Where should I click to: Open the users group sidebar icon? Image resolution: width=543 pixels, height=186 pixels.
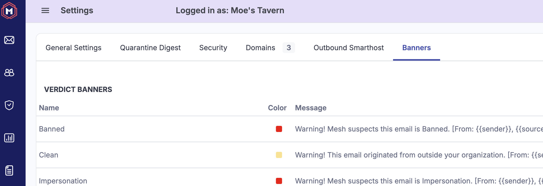[x=9, y=73]
